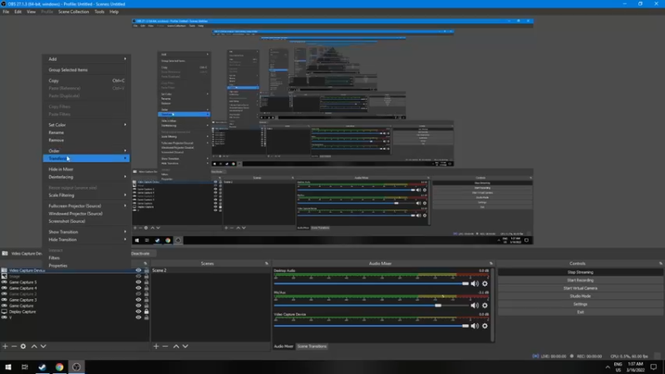Undock the Audio Mixer panel icon

click(x=491, y=263)
